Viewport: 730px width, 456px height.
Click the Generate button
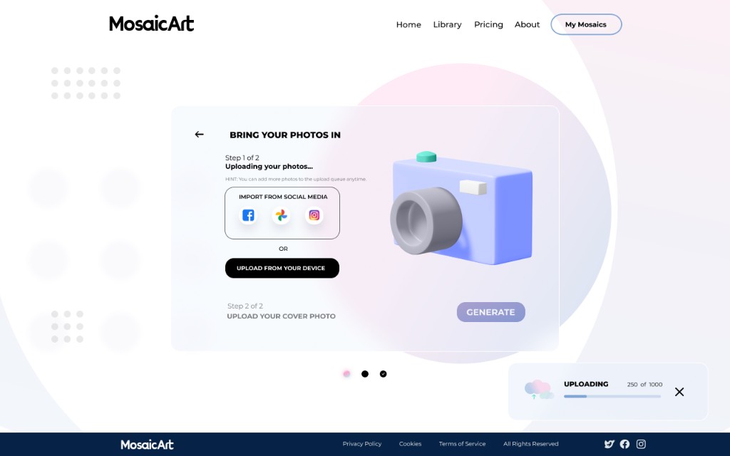(x=490, y=312)
